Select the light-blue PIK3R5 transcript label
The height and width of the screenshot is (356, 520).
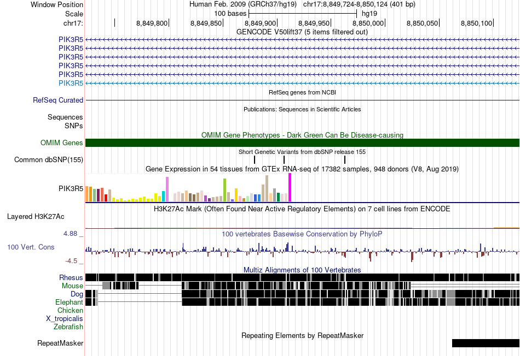click(x=71, y=83)
